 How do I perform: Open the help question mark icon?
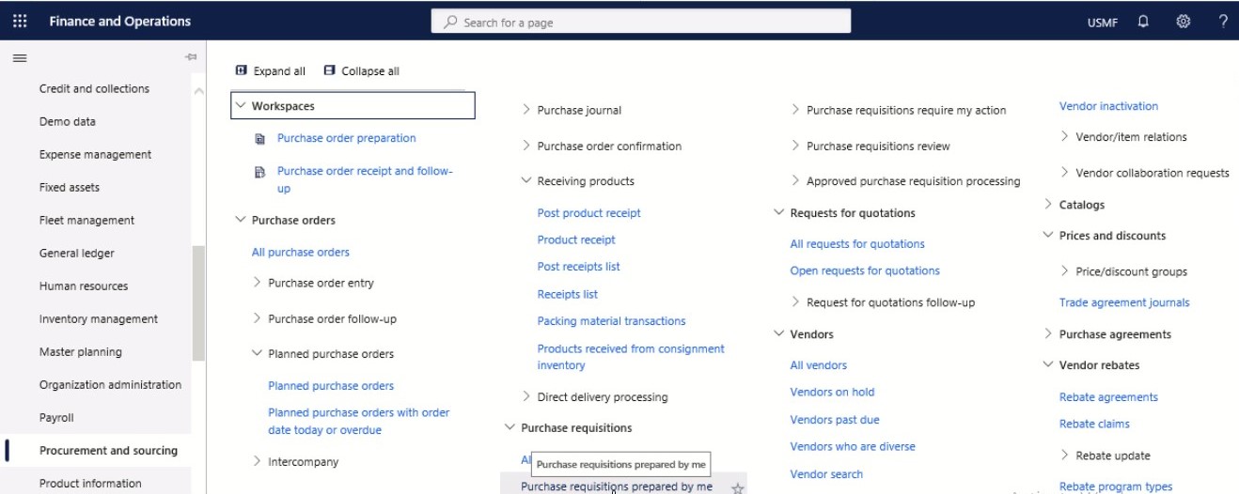pos(1223,21)
